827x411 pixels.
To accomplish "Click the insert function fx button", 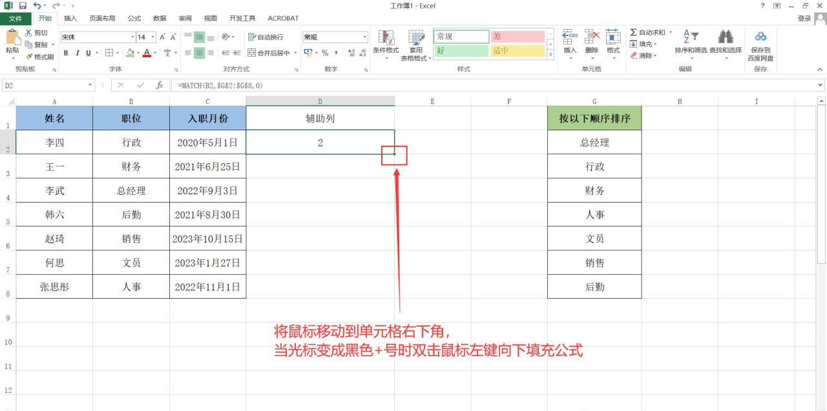I will pos(160,85).
